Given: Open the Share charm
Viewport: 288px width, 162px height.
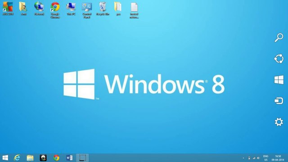Looking at the screenshot, I should 279,59.
